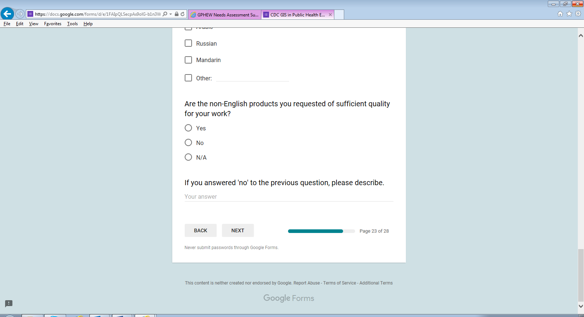
Task: Select the N/A radio button
Action: click(188, 157)
